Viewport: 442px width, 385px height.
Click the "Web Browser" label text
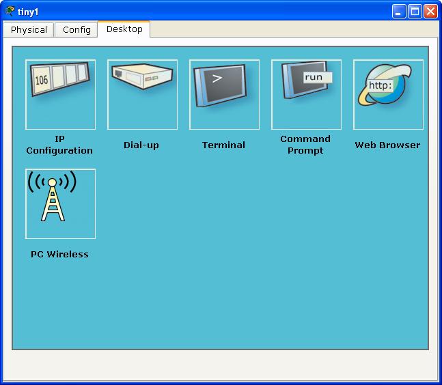pyautogui.click(x=387, y=145)
